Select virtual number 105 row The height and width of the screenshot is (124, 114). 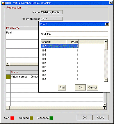point(60,63)
